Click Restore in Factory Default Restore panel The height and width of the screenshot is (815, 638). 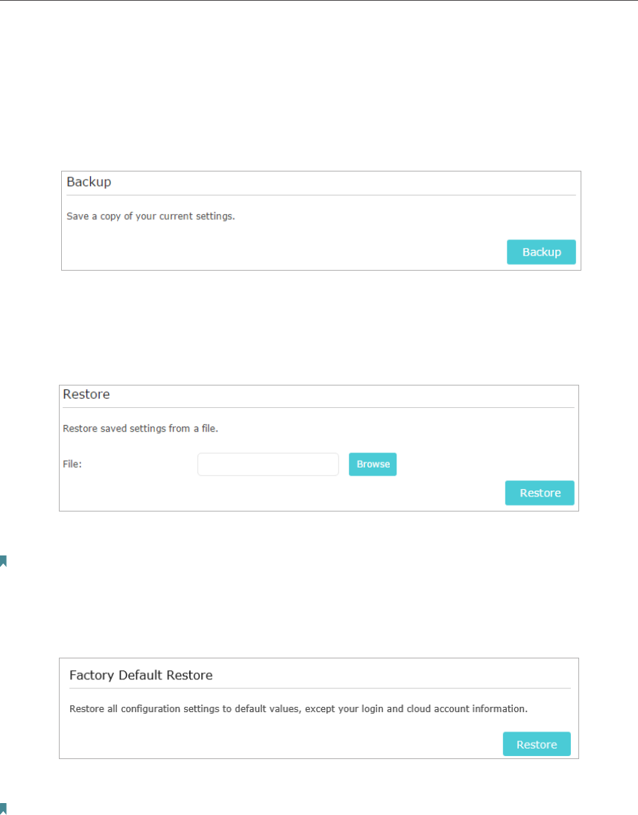pos(537,744)
